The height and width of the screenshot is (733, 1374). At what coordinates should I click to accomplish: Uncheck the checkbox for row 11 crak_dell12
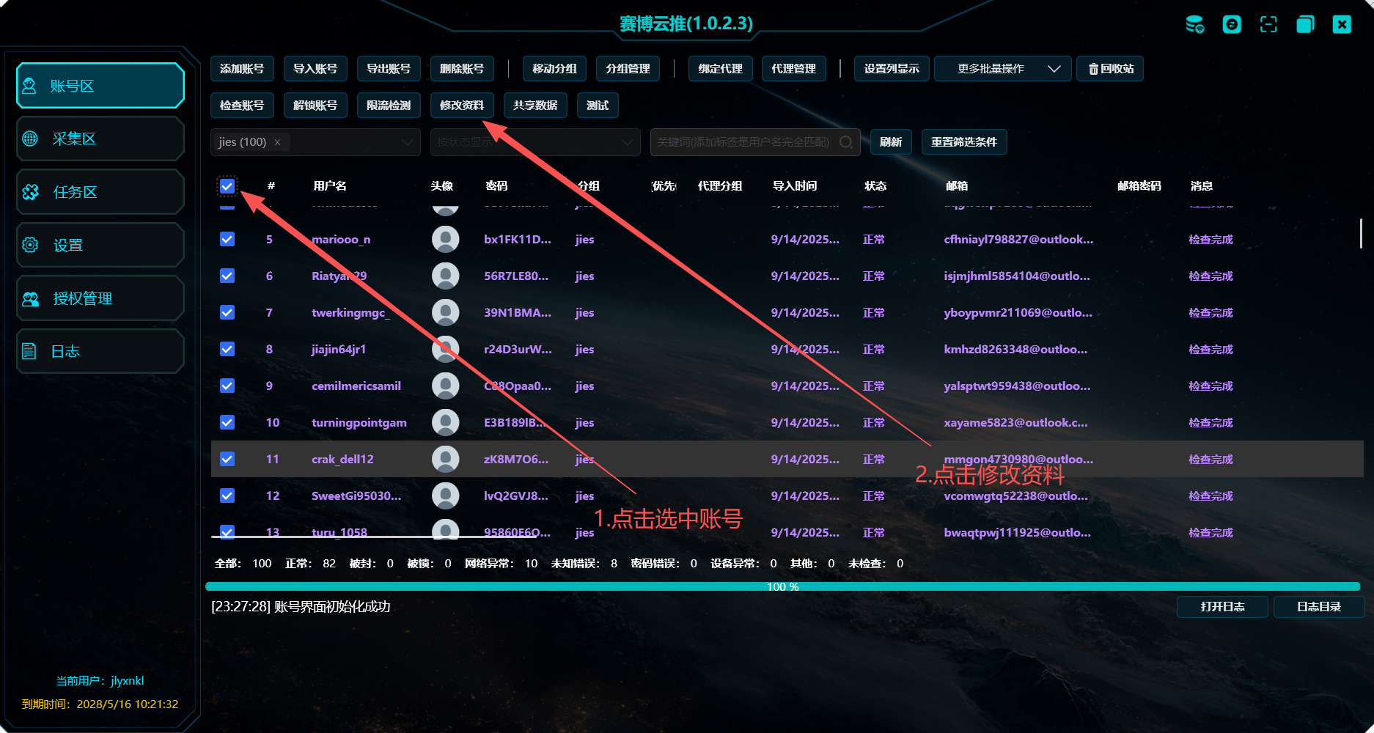227,460
